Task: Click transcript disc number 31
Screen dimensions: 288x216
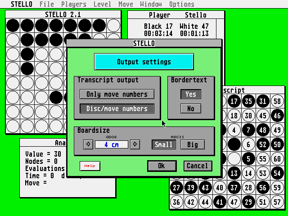Action: 263,101
